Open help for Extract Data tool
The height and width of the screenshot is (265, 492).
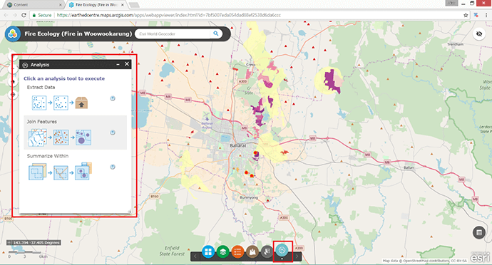click(113, 98)
